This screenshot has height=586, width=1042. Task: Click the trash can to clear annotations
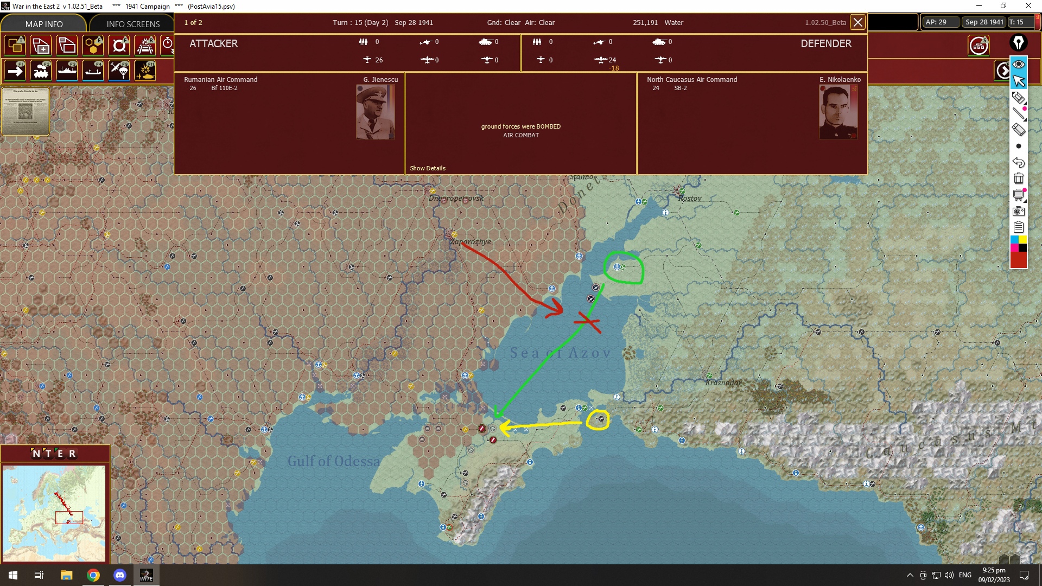click(1019, 179)
